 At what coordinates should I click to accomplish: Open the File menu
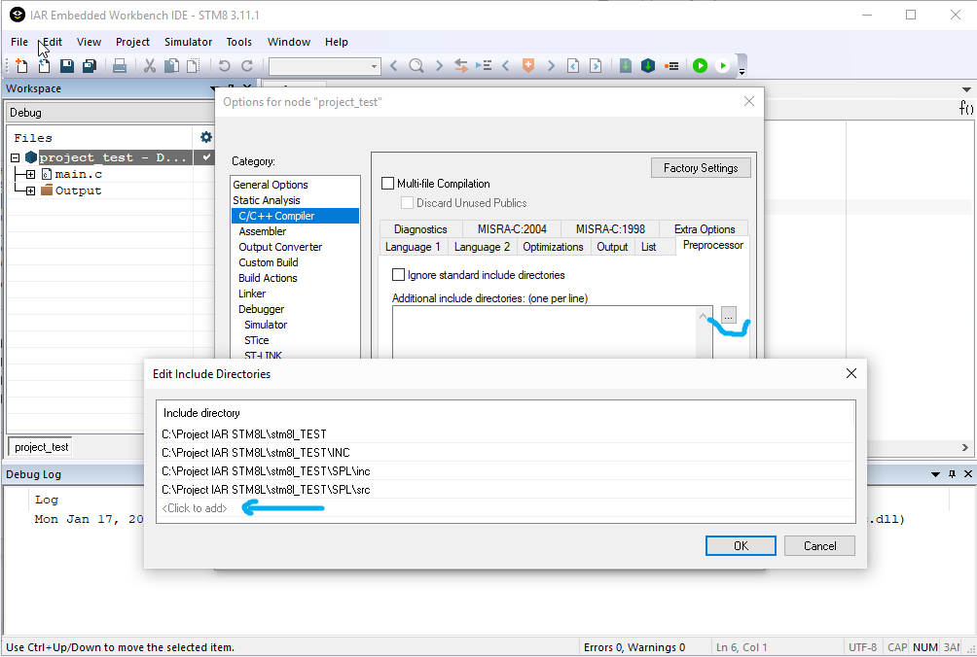[x=19, y=42]
